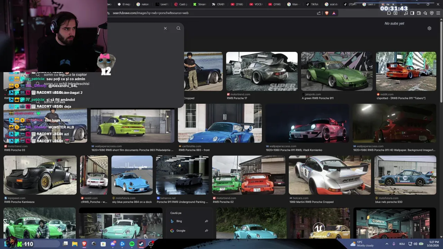Open the RWB Porsche 993 front image
The image size is (443, 249).
220,123
